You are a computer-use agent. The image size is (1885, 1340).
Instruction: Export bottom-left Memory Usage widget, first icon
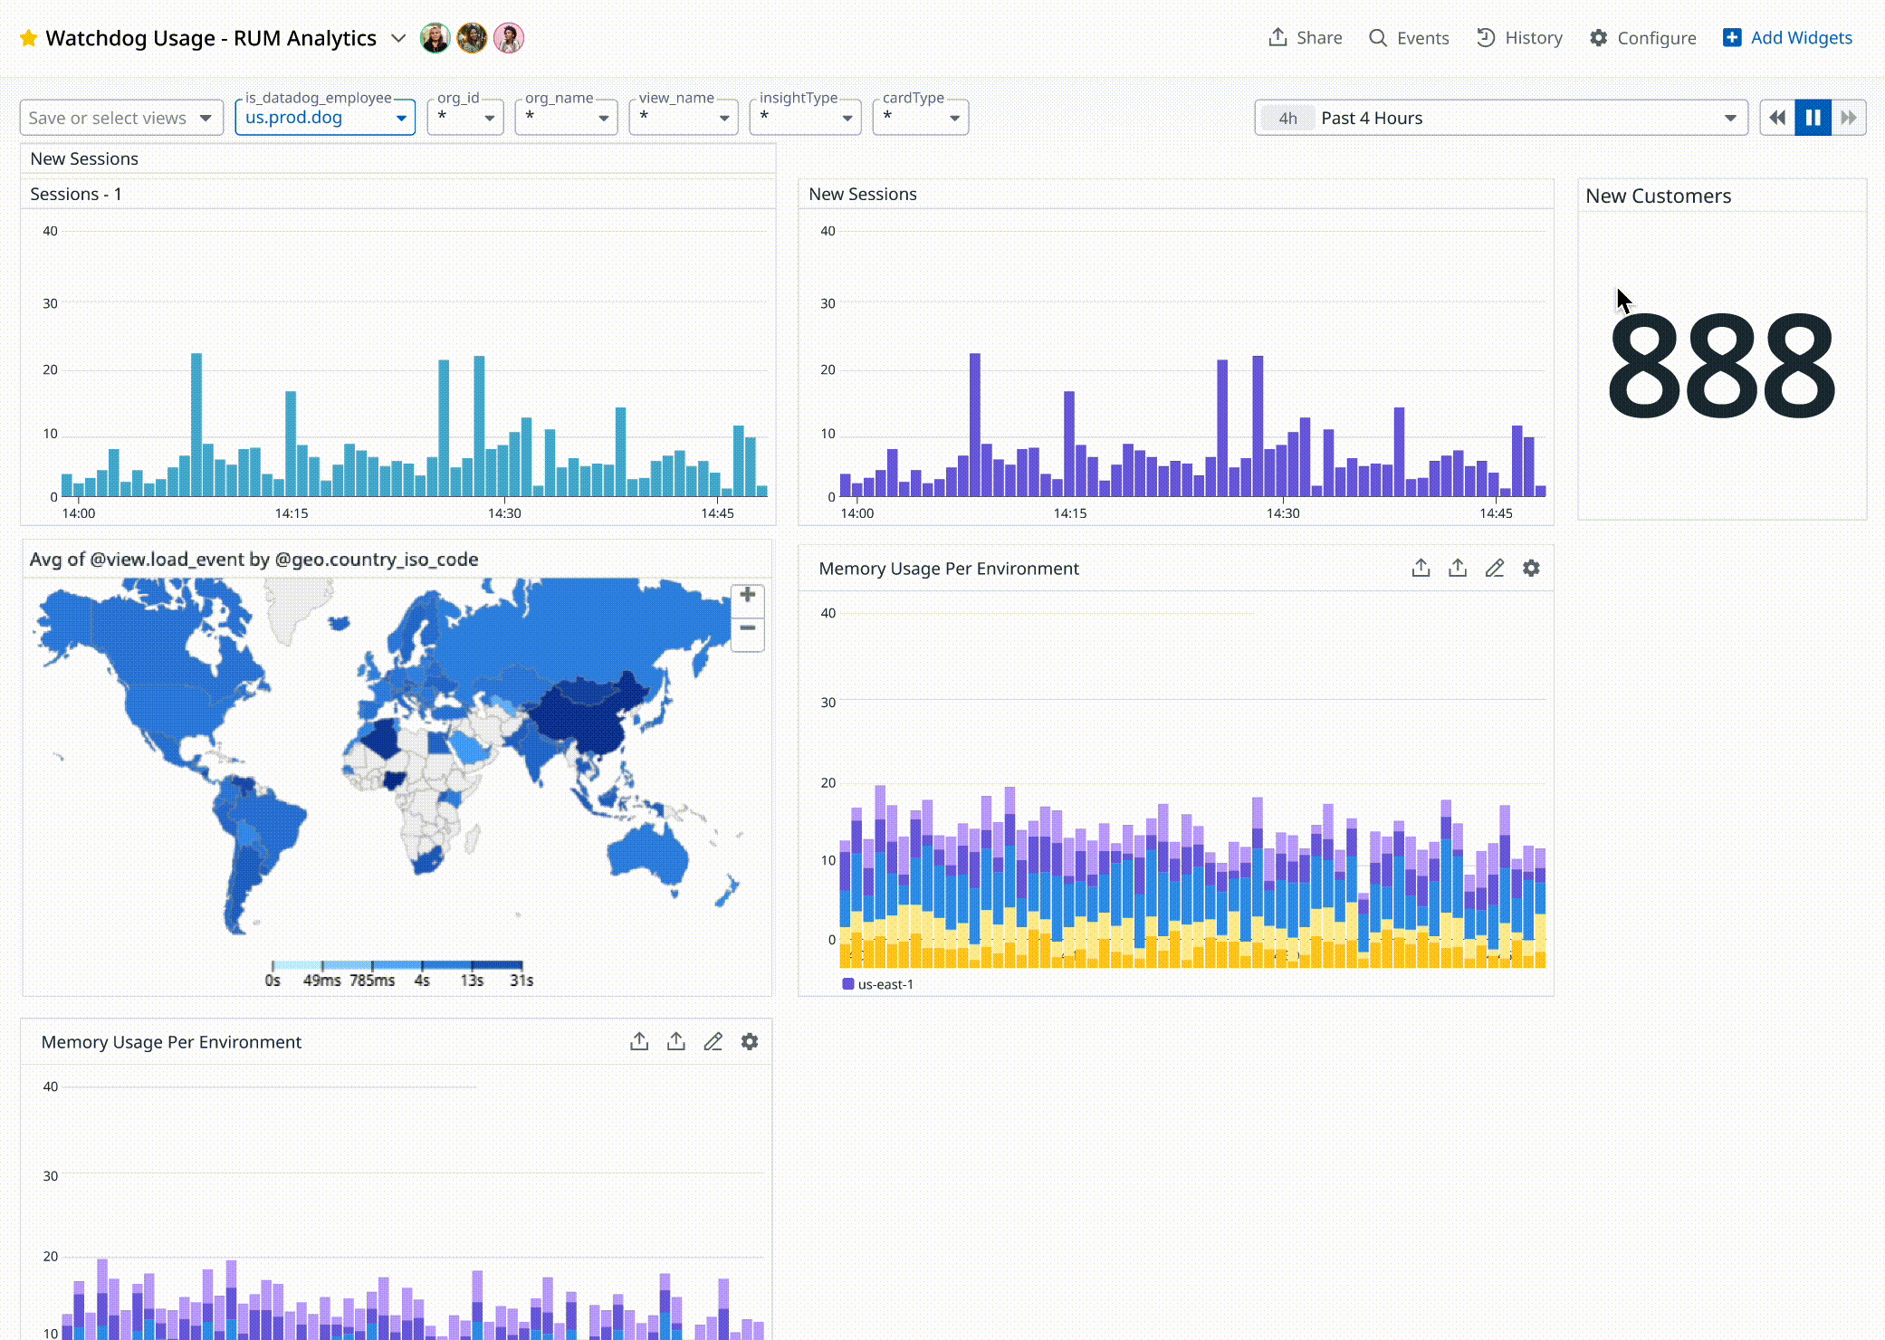[639, 1042]
